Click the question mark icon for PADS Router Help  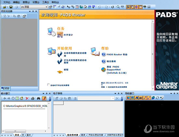tap(103, 54)
